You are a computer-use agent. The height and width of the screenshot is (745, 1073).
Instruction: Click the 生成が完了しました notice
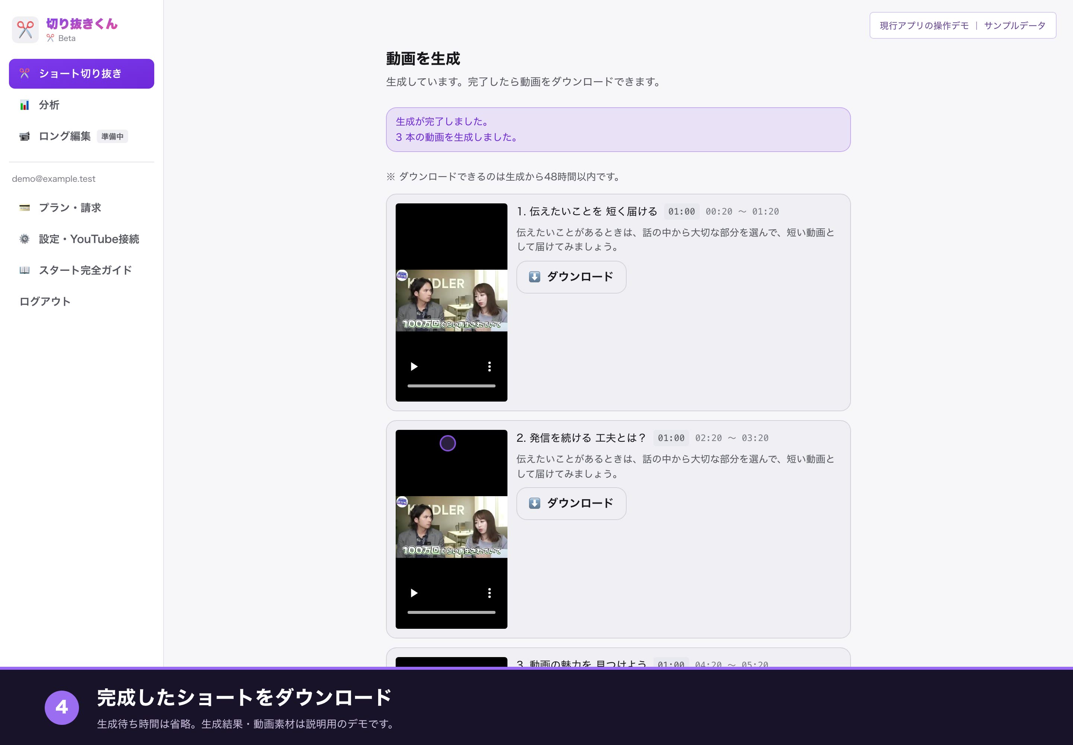point(618,129)
